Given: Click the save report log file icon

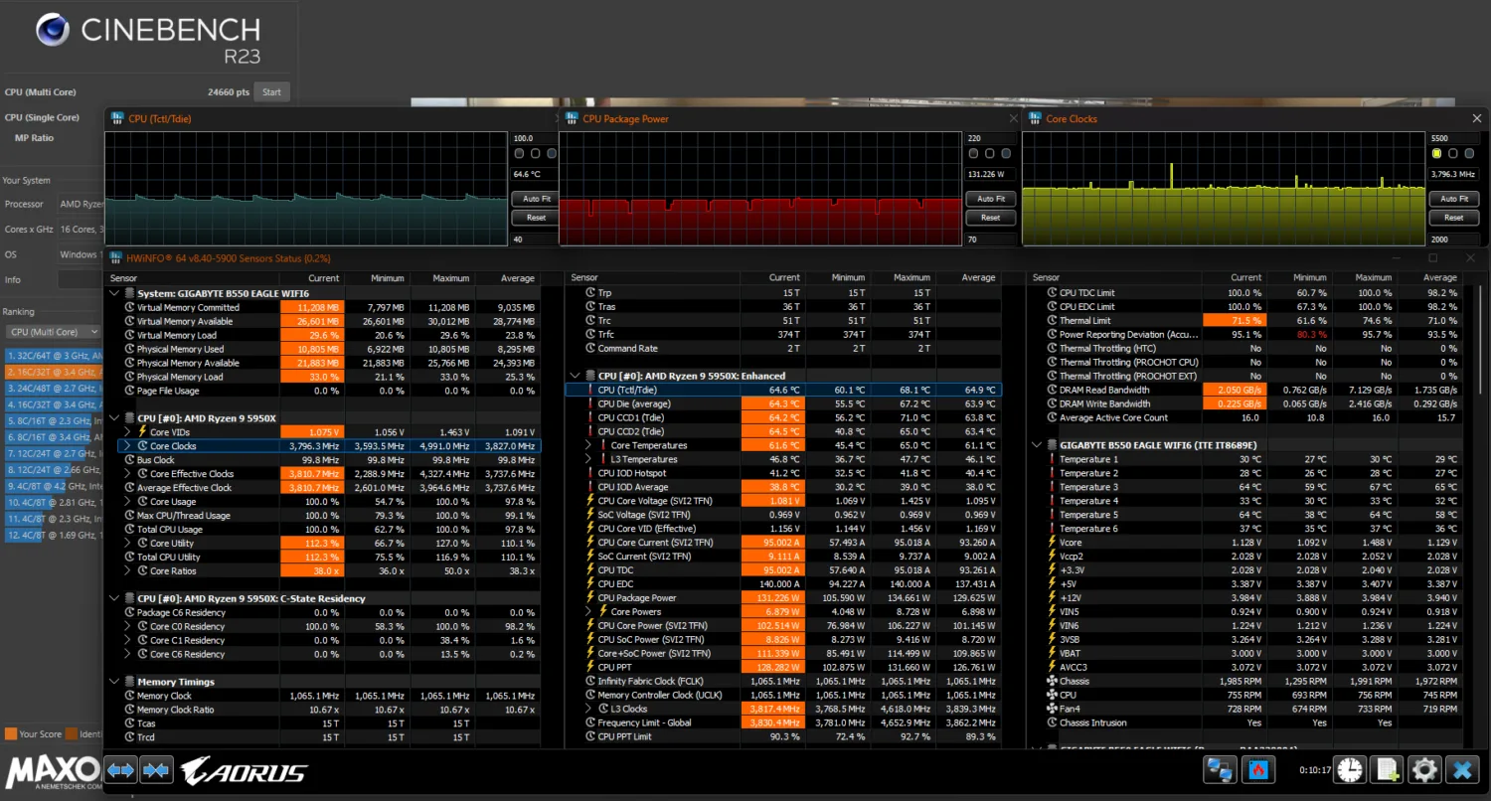Looking at the screenshot, I should (x=1387, y=769).
